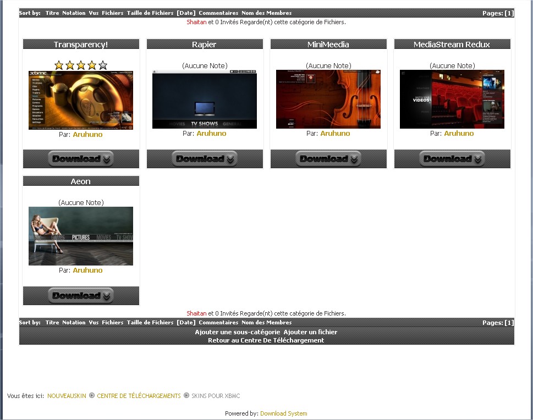Download the Aeon skin
The image size is (533, 420).
81,296
